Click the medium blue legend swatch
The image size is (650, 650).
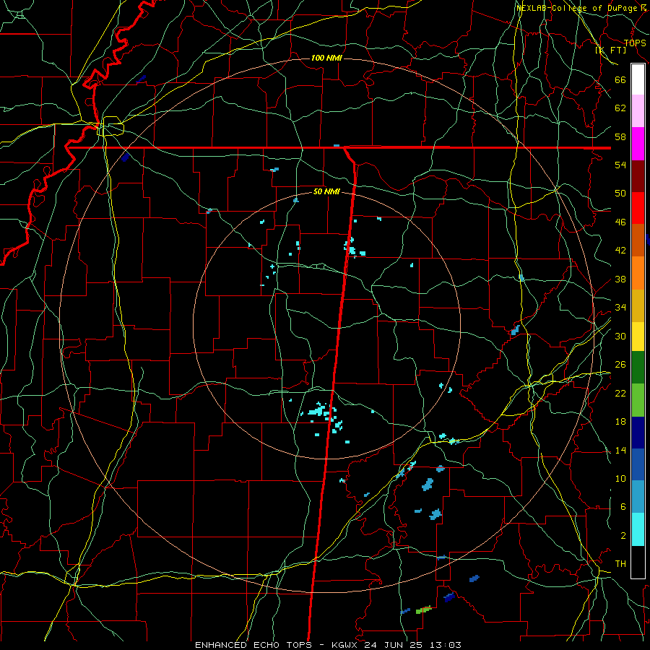pos(638,464)
